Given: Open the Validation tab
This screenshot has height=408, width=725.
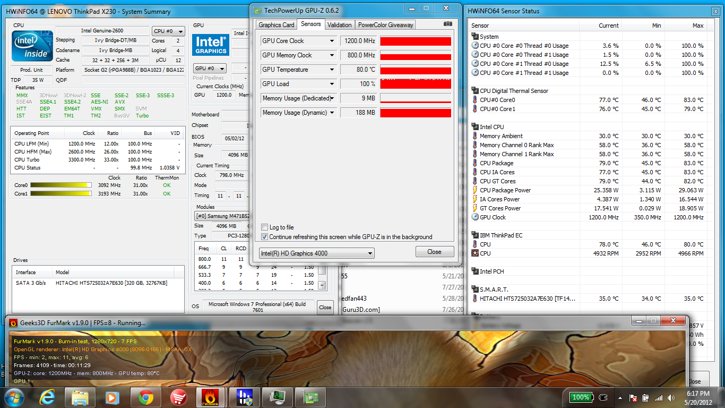Looking at the screenshot, I should (x=340, y=25).
